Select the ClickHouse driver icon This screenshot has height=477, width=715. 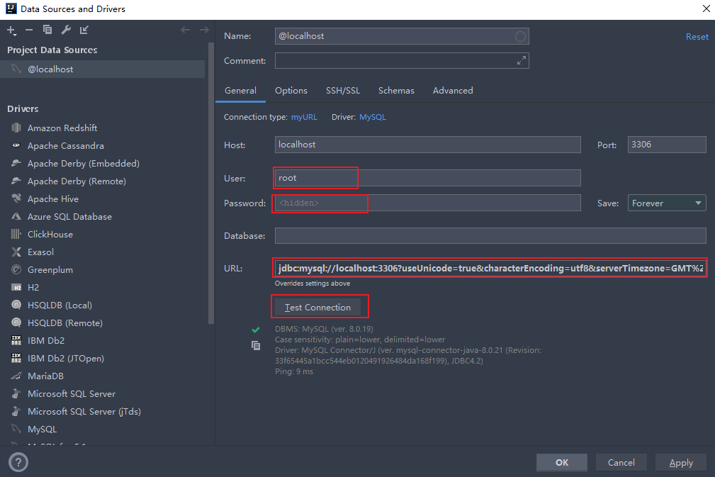[x=16, y=234]
